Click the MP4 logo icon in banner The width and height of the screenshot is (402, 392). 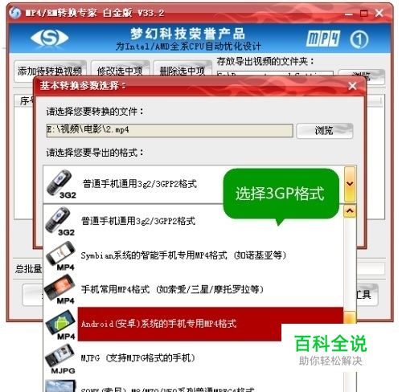point(323,39)
